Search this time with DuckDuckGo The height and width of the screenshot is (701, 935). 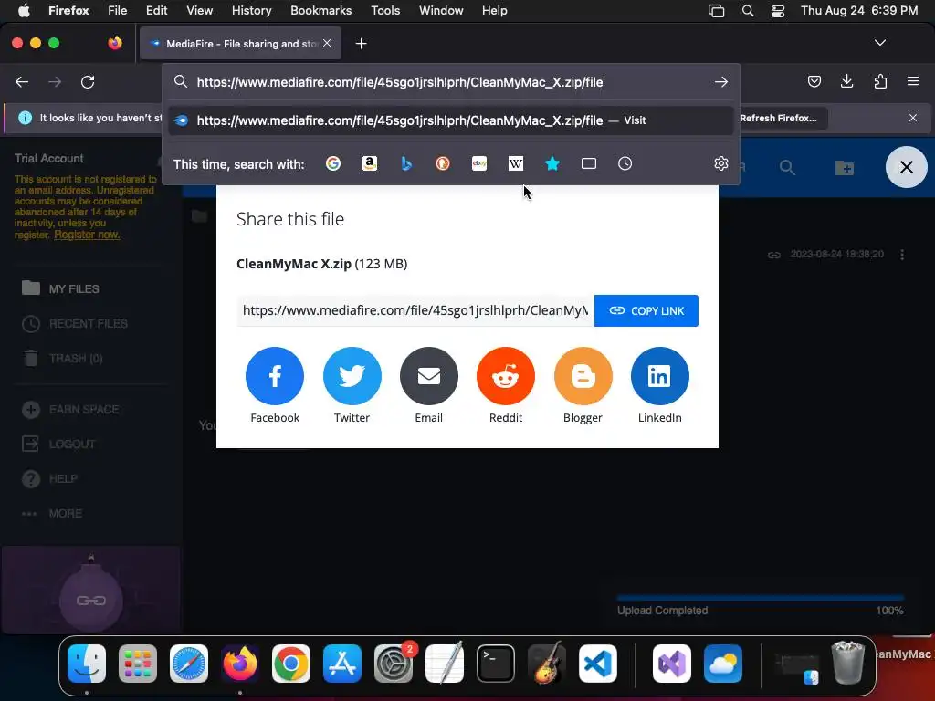click(443, 163)
